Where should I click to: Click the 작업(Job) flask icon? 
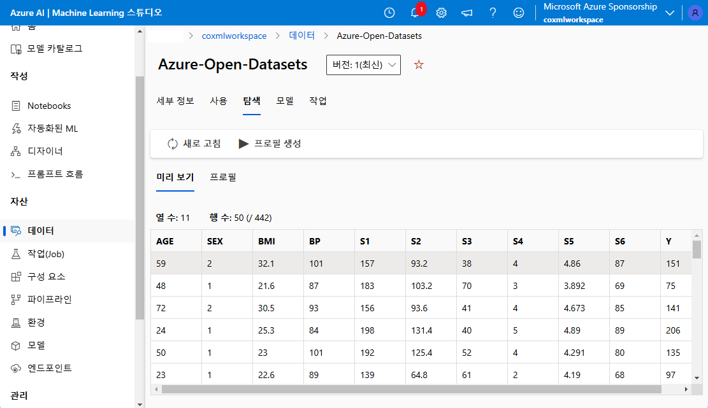[x=16, y=254]
